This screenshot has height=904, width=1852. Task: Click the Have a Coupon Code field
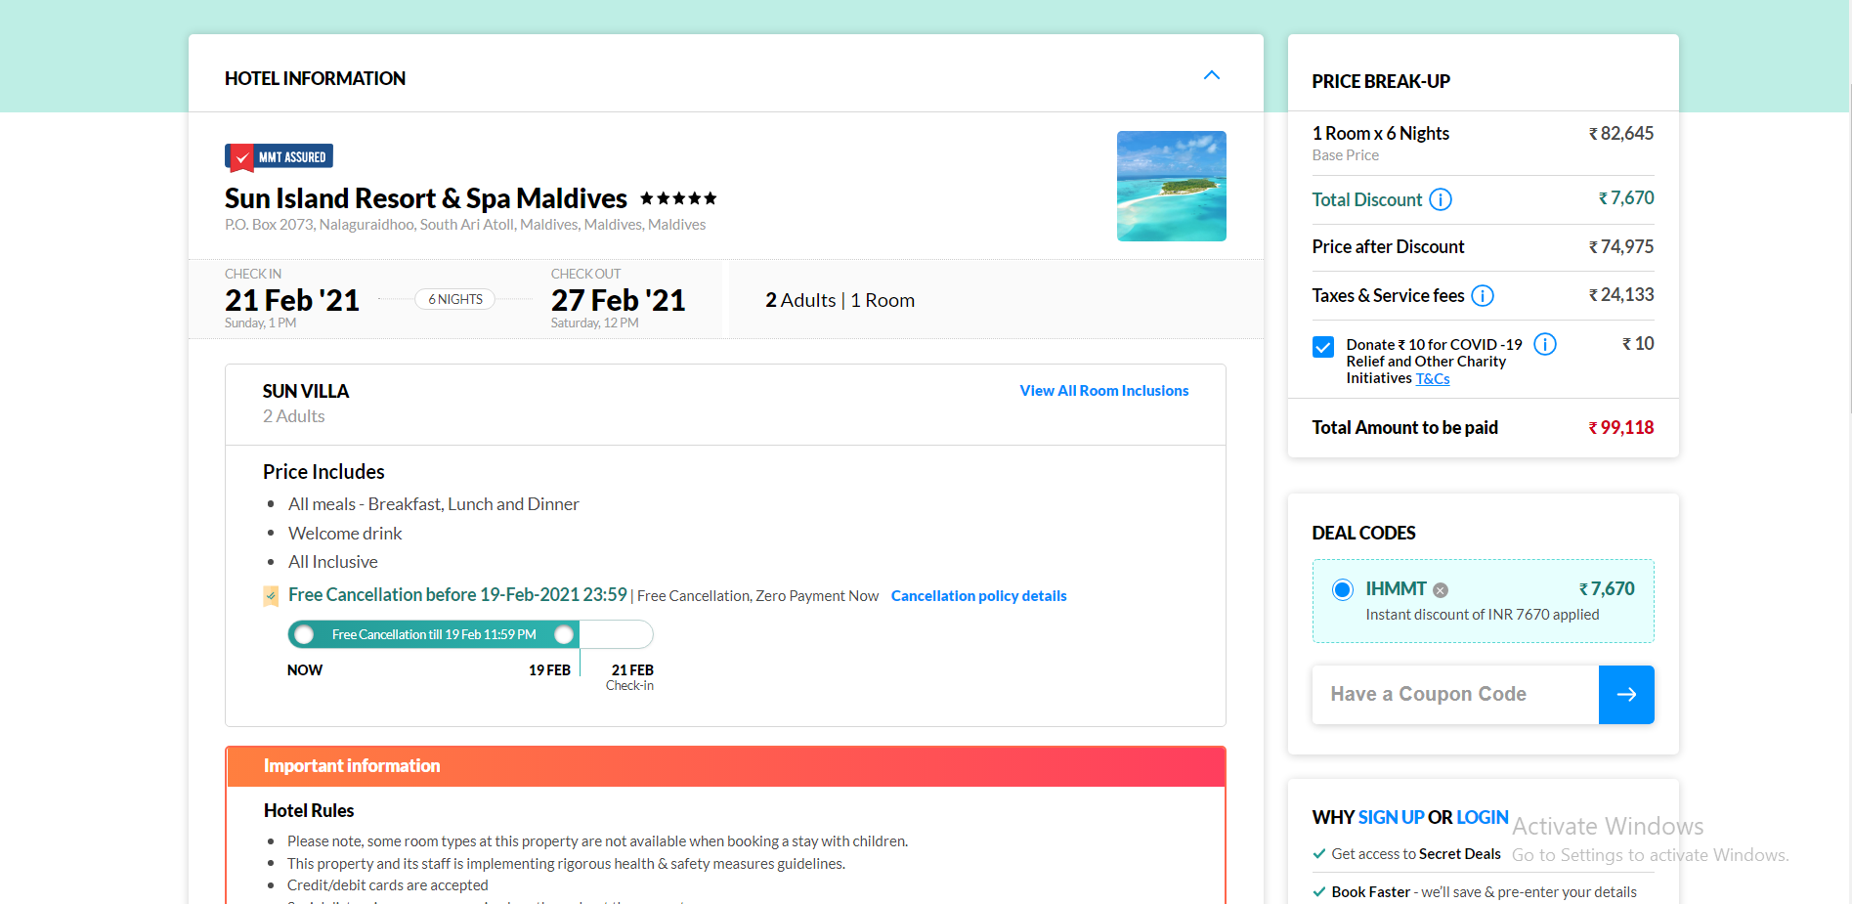tap(1455, 695)
